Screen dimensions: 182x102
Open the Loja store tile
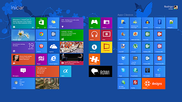[x=41, y=23]
